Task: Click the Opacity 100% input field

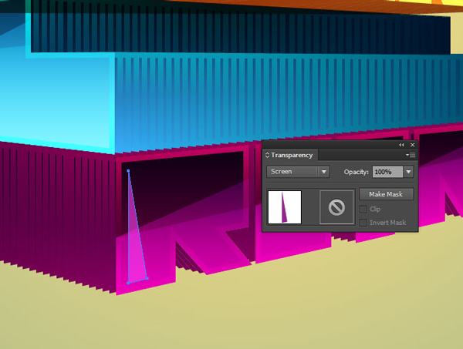Action: pyautogui.click(x=387, y=172)
